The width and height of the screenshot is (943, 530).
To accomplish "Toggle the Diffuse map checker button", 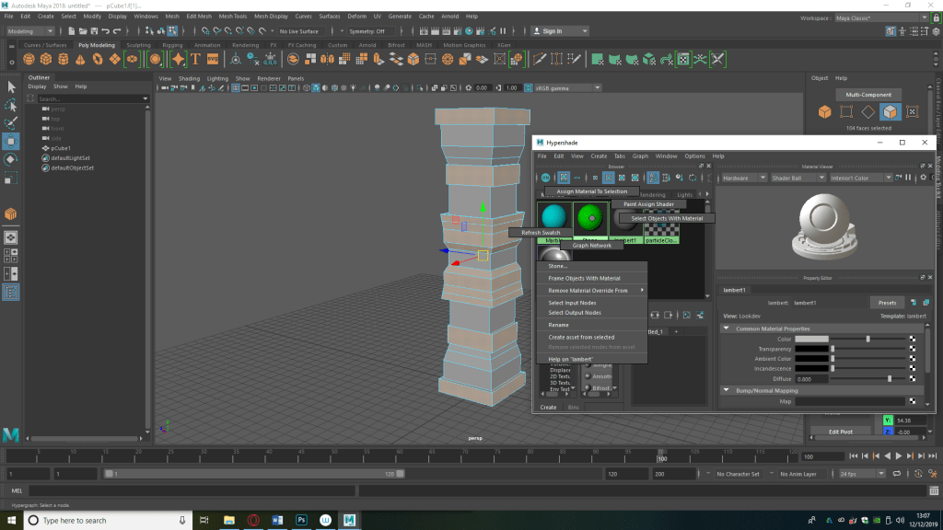I will (x=913, y=378).
